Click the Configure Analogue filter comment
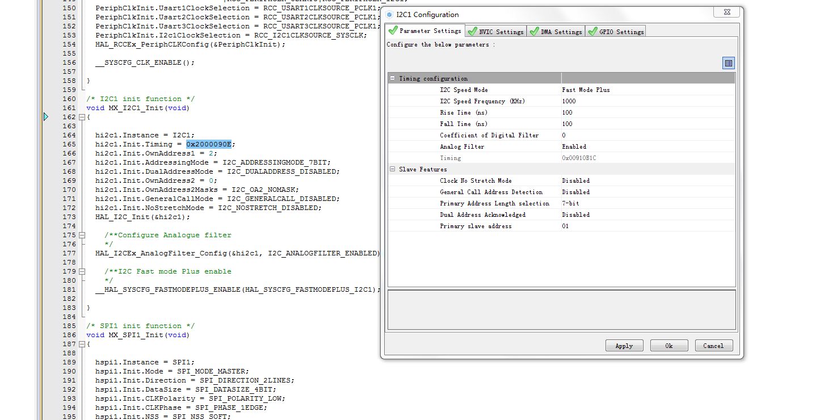The image size is (820, 420). [x=168, y=235]
